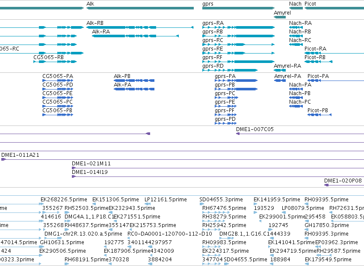This screenshot has width=364, height=266.
Task: Click EST SD04655.3prime
Action: (x=221, y=200)
